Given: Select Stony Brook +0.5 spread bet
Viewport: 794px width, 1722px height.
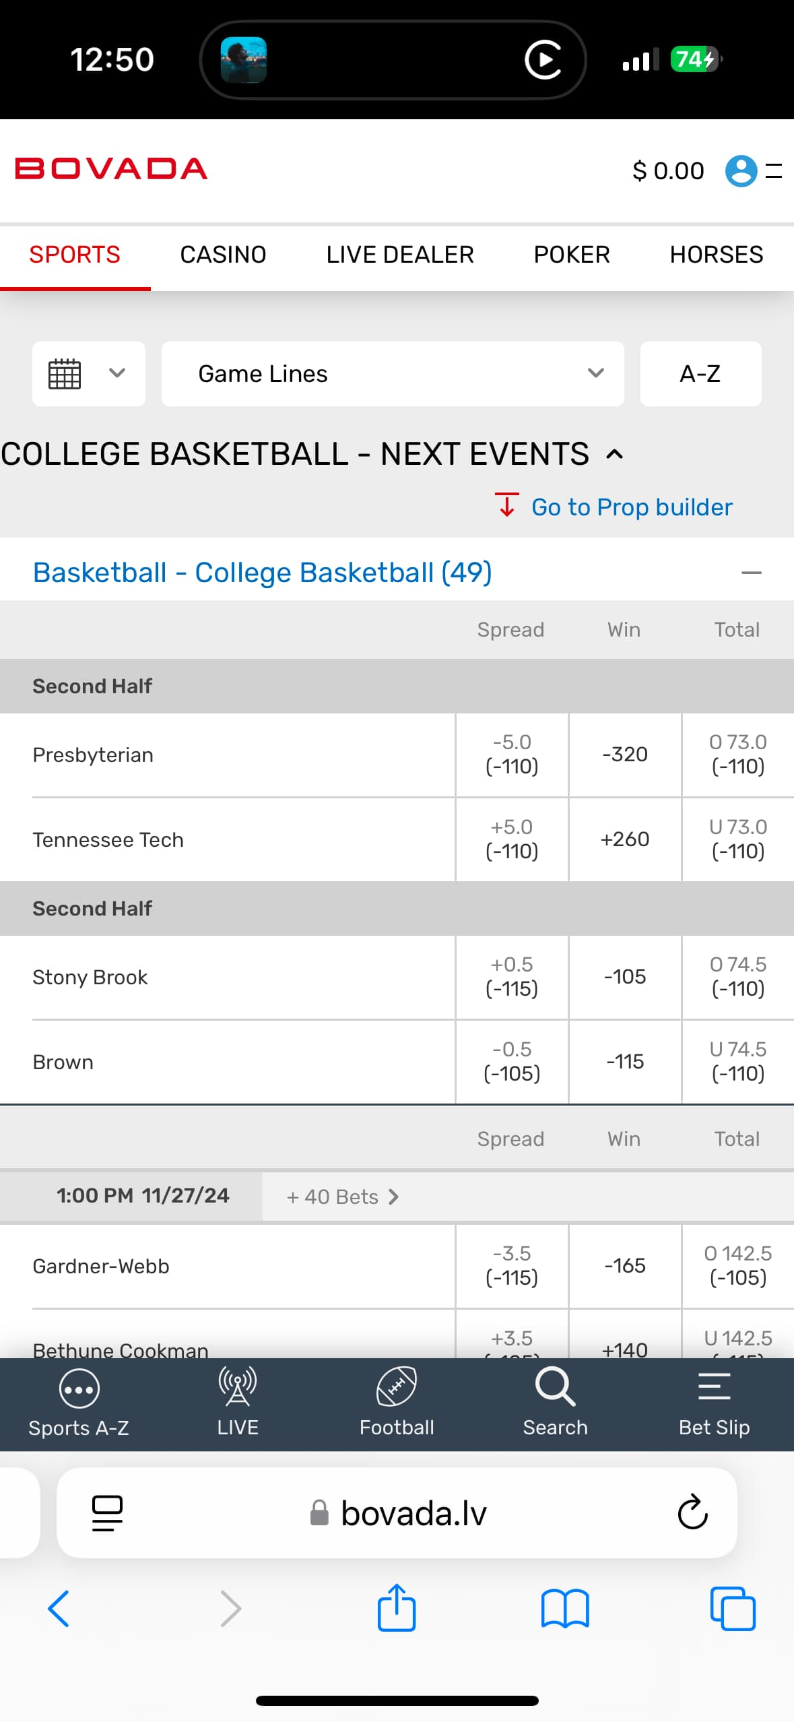Looking at the screenshot, I should click(512, 977).
